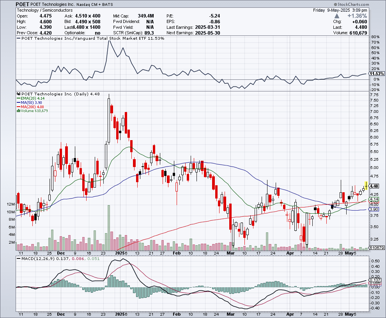The height and width of the screenshot is (318, 386).
Task: Click the company name 'POET Technologies Inc.' in title
Action: pyautogui.click(x=52, y=4)
